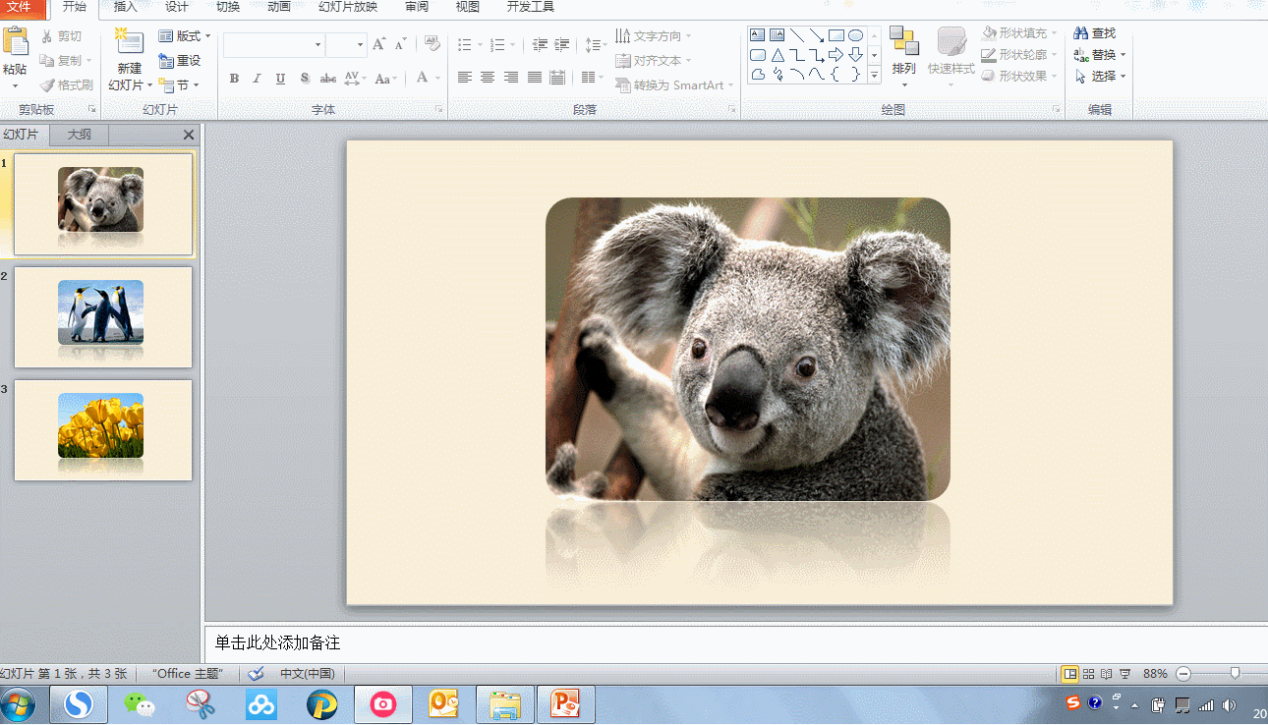The width and height of the screenshot is (1268, 725).
Task: Open the 版式 layout dropdown
Action: coord(185,36)
